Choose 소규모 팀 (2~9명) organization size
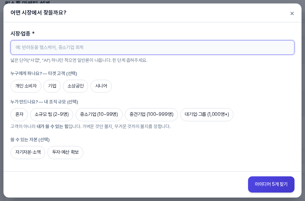 pyautogui.click(x=52, y=115)
